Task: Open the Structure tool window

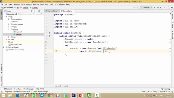Action: [1, 81]
